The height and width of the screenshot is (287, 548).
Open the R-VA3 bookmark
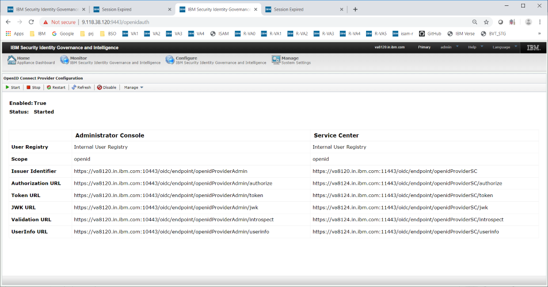(324, 34)
